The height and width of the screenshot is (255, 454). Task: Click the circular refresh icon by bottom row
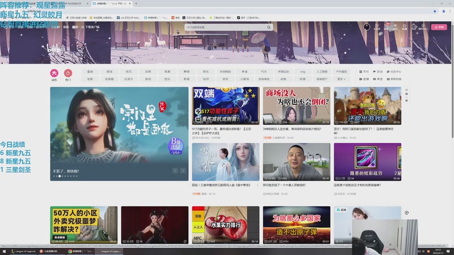tap(406, 213)
